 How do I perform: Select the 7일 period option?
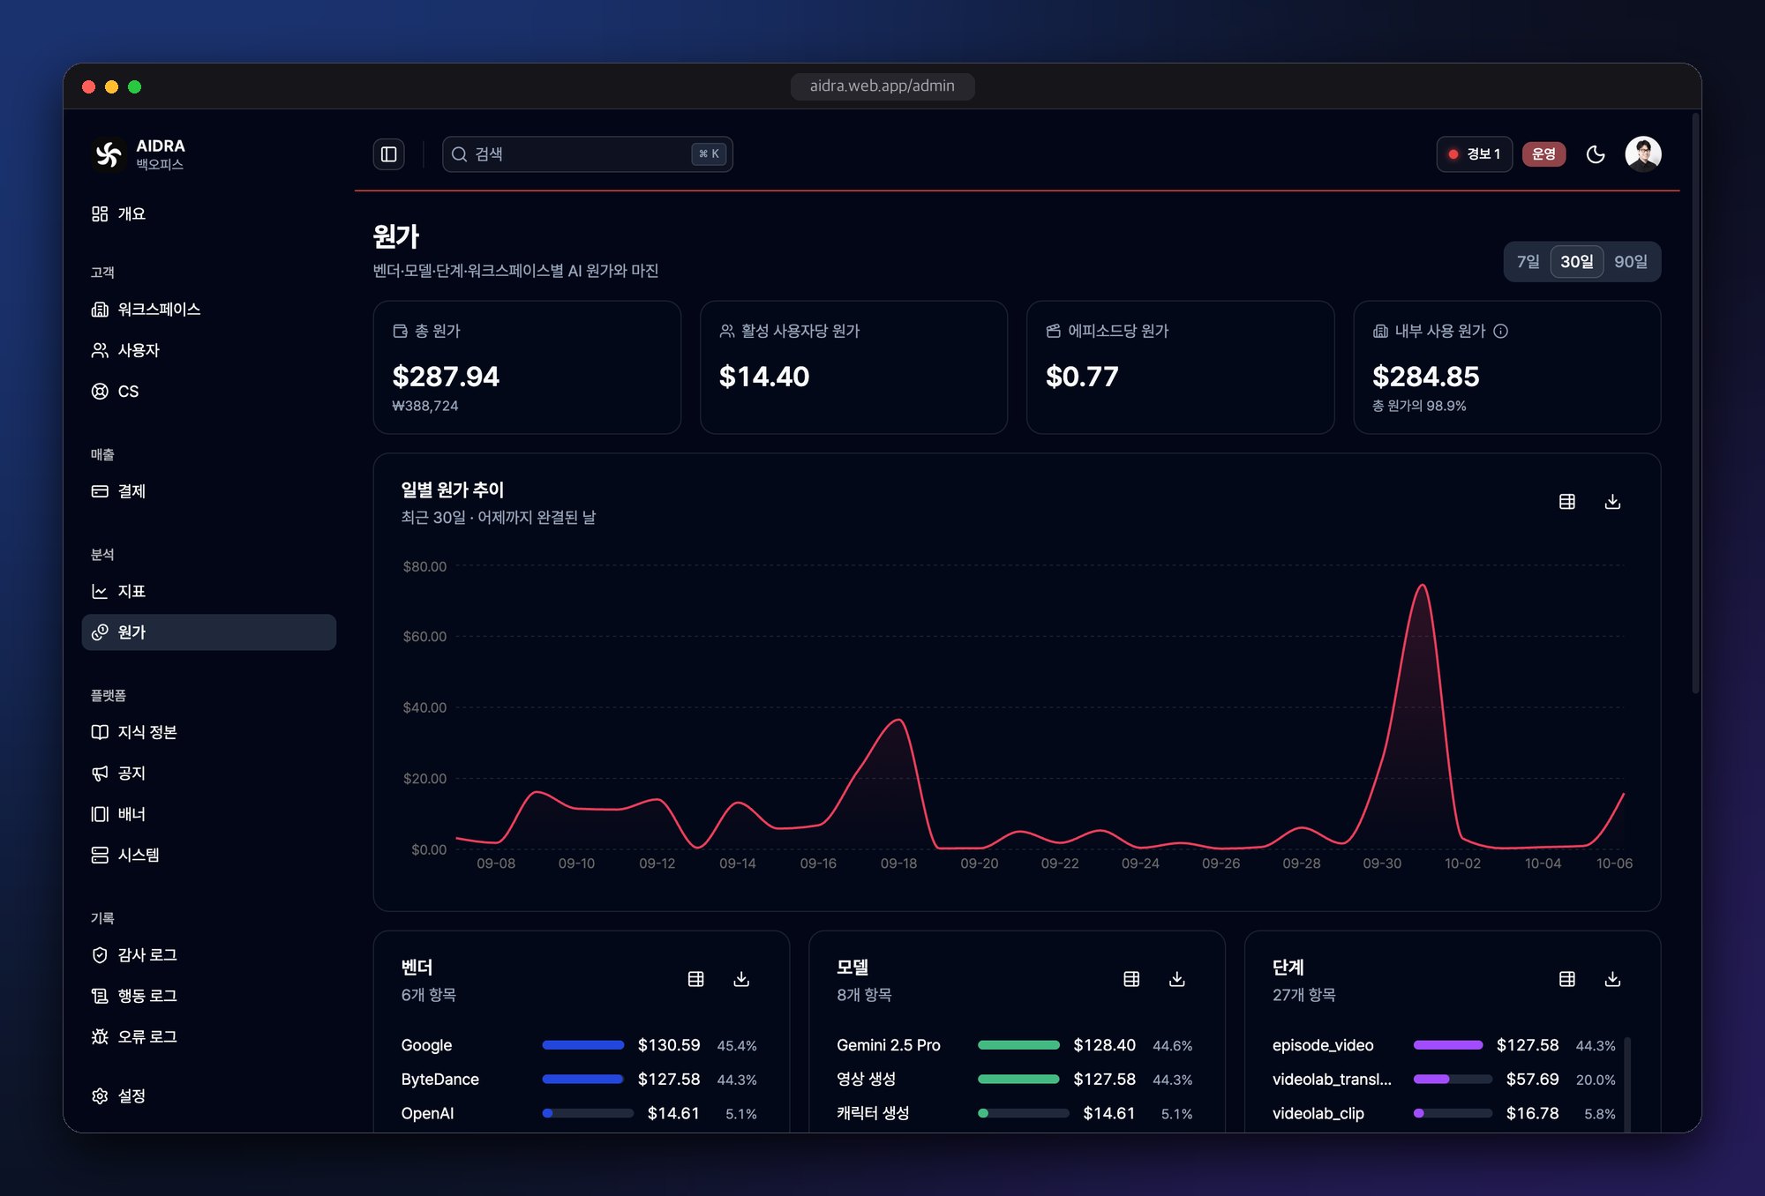pos(1528,262)
